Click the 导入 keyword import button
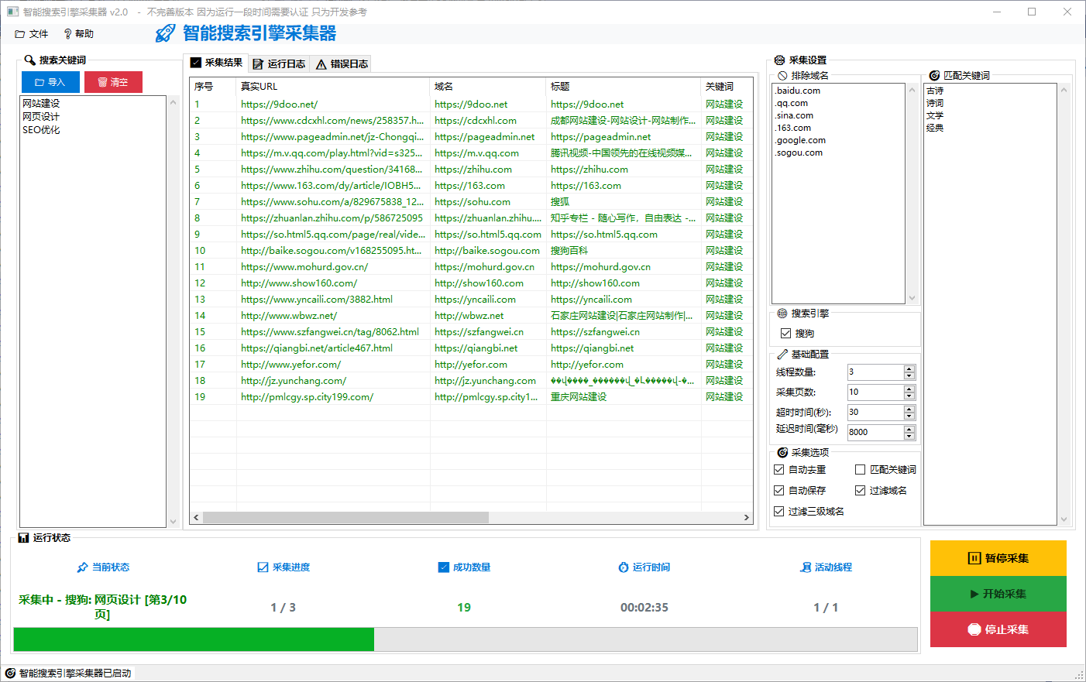 coord(50,81)
